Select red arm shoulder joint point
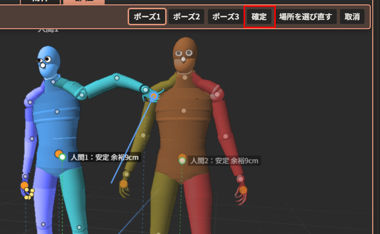The width and height of the screenshot is (380, 234). point(217,94)
